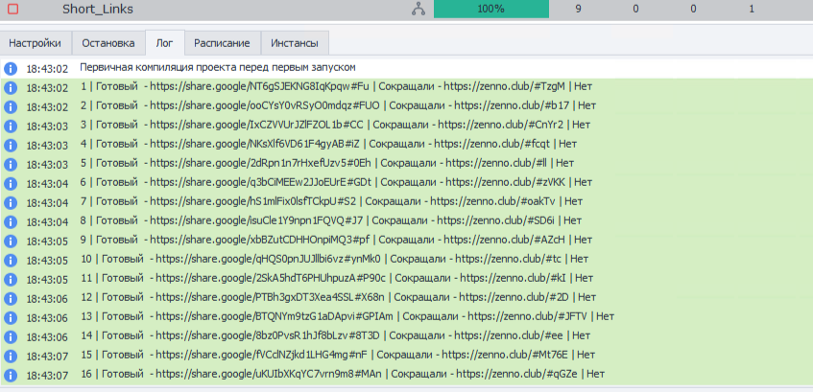Select log entry 14 ending with #ee
Image resolution: width=813 pixels, height=392 pixels.
(335, 335)
